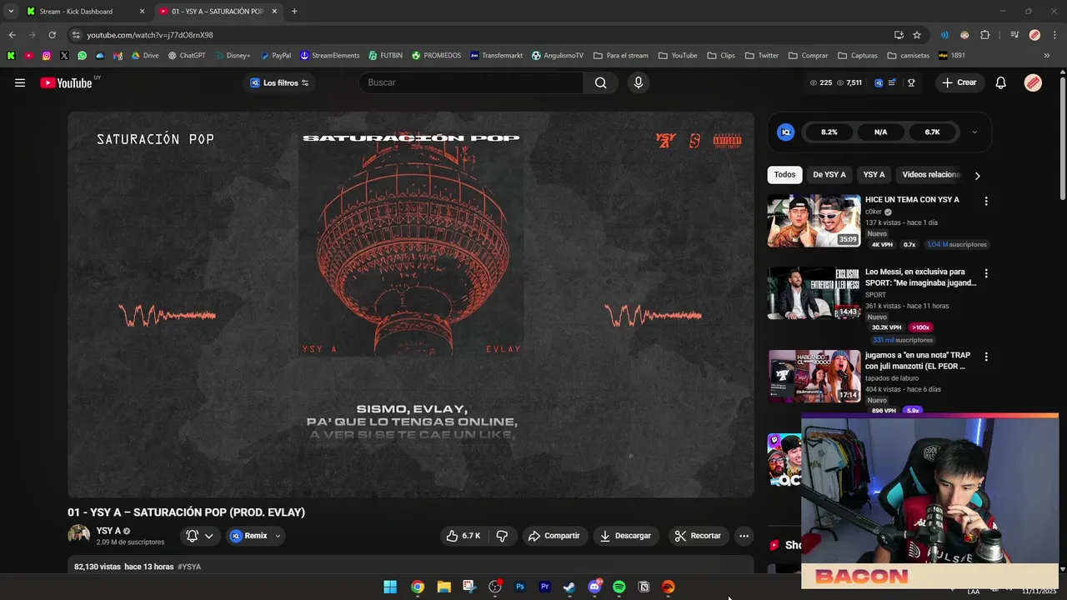The image size is (1067, 600).
Task: Open the Chrome tab search dropdown
Action: pos(11,11)
